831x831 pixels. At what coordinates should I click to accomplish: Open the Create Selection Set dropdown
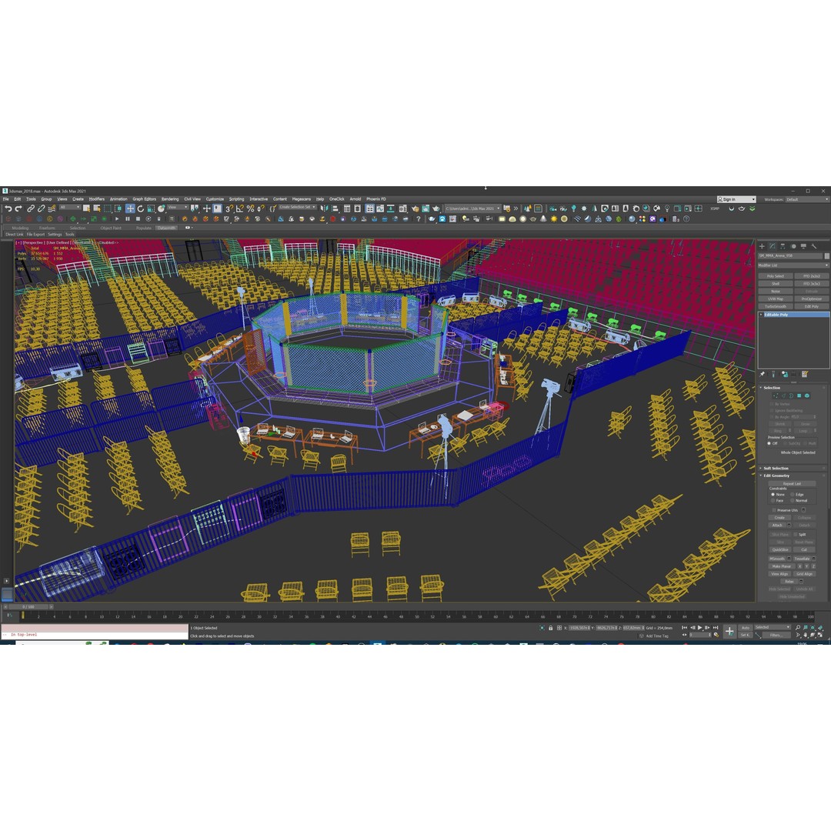297,207
